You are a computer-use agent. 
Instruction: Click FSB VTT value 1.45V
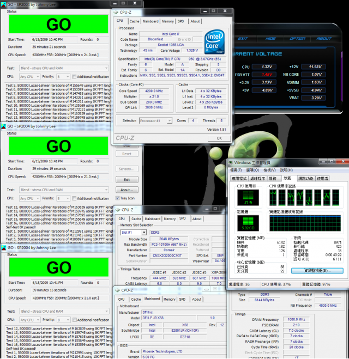click(264, 75)
